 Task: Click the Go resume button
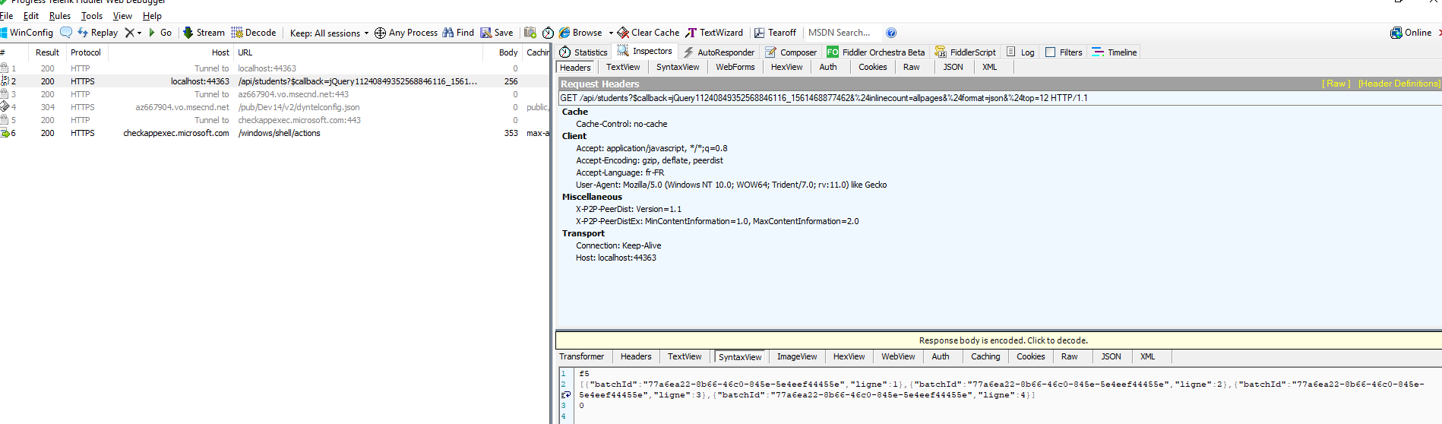160,33
